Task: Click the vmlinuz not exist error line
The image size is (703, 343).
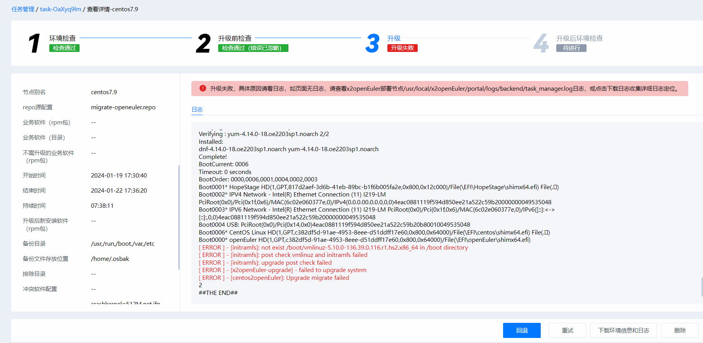Action: pos(333,248)
